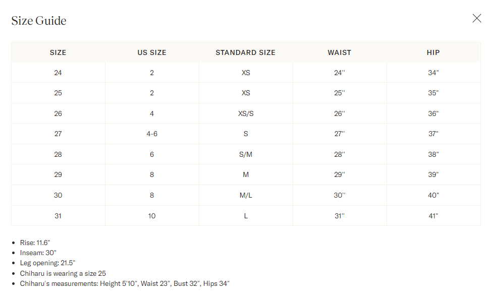Click the WAIST column header
488x301 pixels.
click(339, 52)
